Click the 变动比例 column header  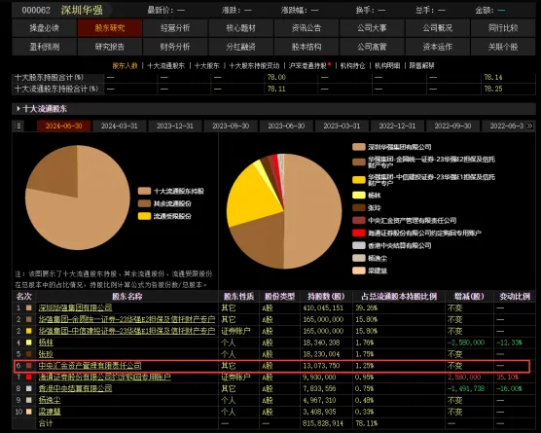click(515, 297)
